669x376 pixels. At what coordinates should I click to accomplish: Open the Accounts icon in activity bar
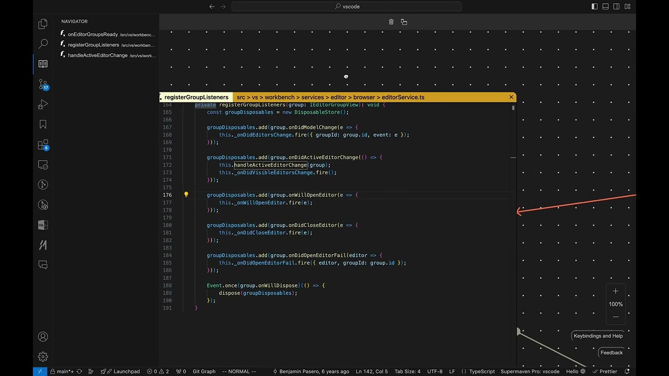43,337
